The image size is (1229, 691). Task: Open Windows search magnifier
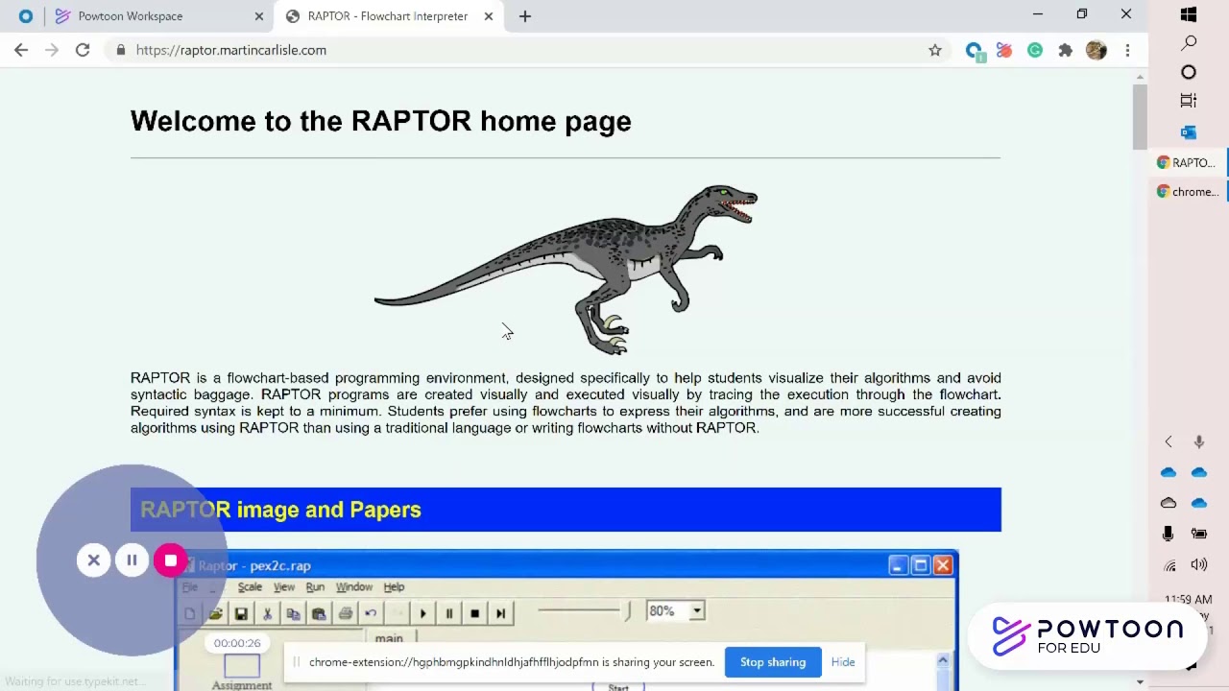1189,43
